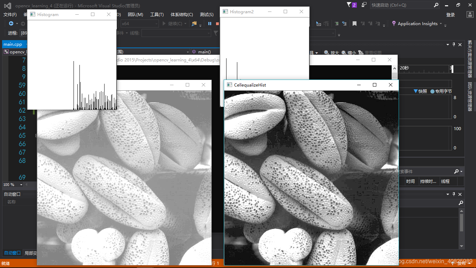Screen dimensions: 476x268
Task: Toggle a bookmark with the bookmark icon
Action: (x=354, y=24)
